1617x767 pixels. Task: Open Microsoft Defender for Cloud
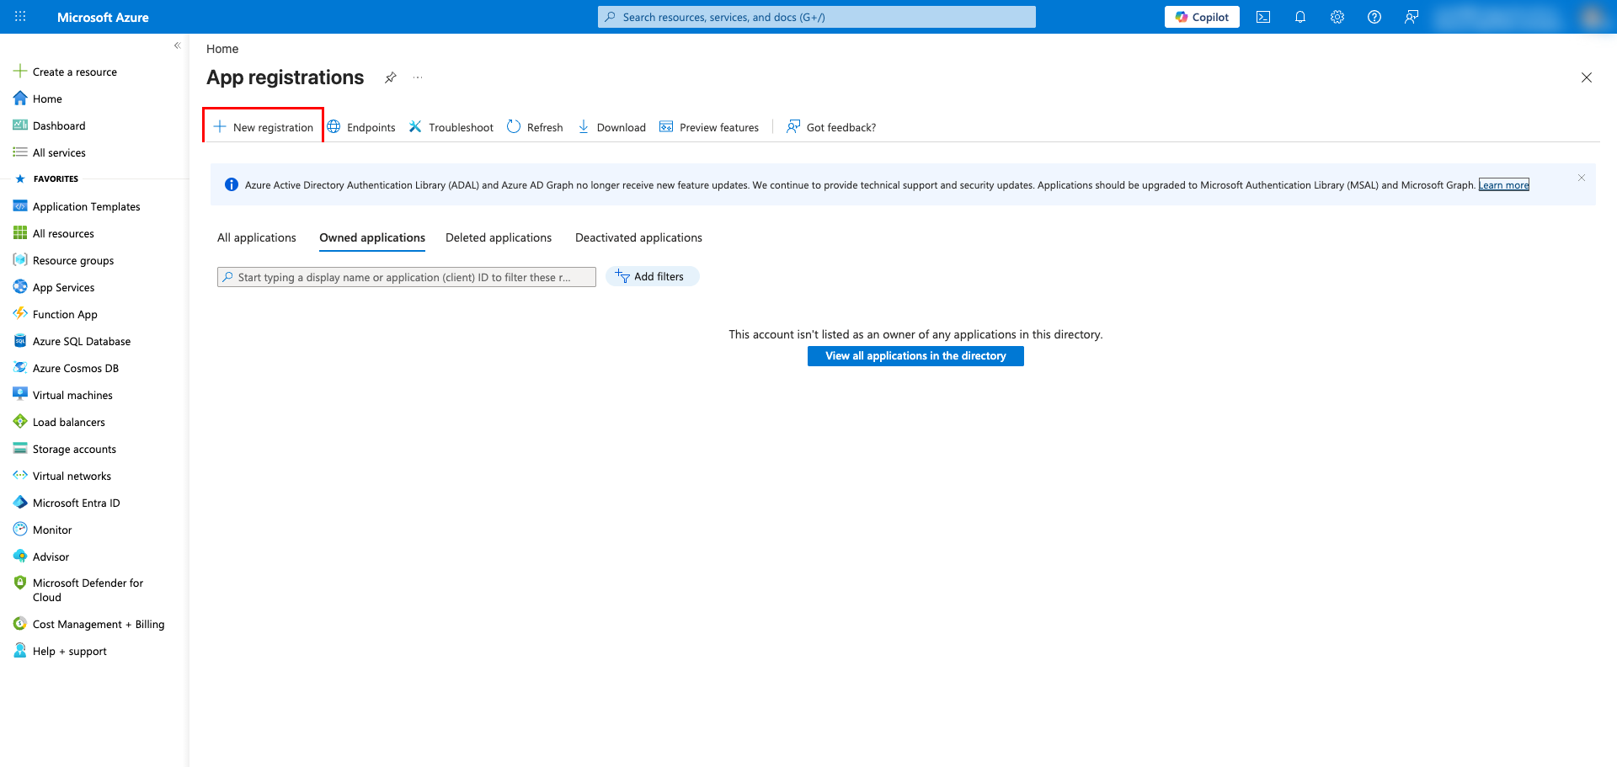tap(88, 589)
